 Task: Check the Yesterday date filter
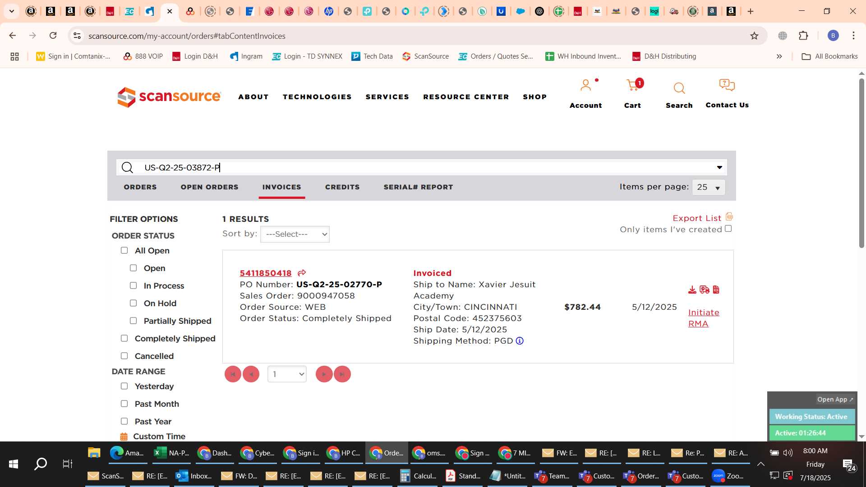click(x=124, y=386)
